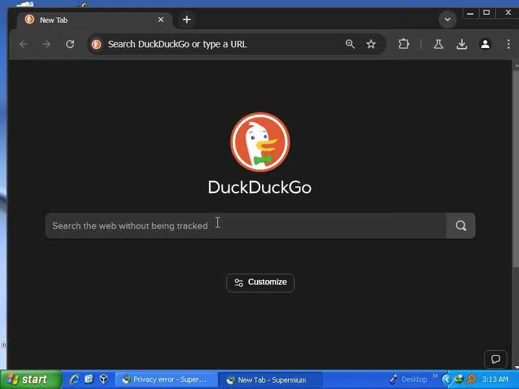Select New Tab - Supermium taskbar button

(x=270, y=380)
